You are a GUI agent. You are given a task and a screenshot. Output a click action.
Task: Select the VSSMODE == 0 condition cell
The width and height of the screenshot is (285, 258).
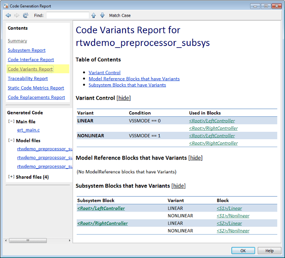[x=145, y=121]
